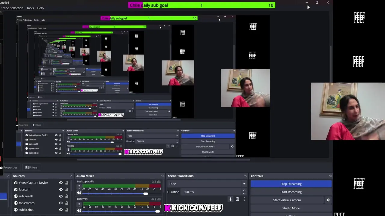Open Tools menu in the nested preview window
Viewport: 385px width, 216px height.
click(x=36, y=20)
